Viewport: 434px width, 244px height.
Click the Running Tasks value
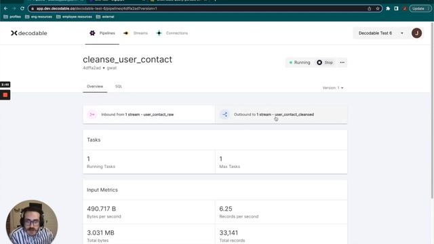(x=89, y=159)
